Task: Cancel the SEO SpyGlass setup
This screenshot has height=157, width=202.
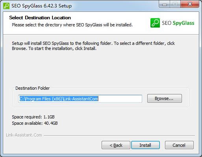Action: tap(179, 145)
